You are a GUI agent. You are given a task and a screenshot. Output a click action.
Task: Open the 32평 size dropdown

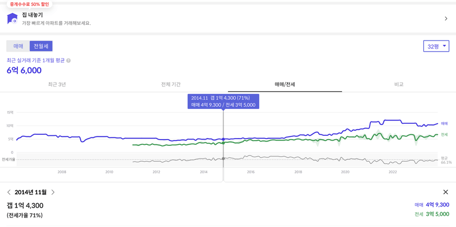(436, 46)
